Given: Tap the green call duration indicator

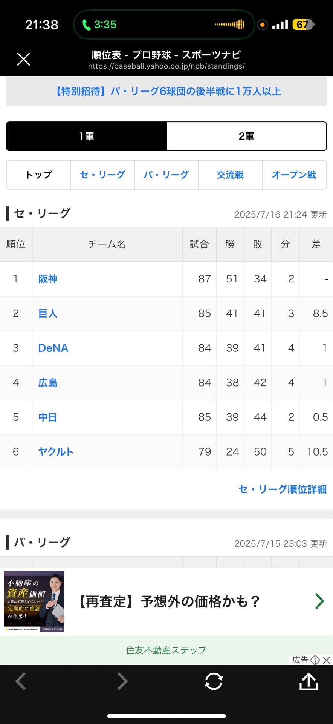Looking at the screenshot, I should (x=100, y=25).
